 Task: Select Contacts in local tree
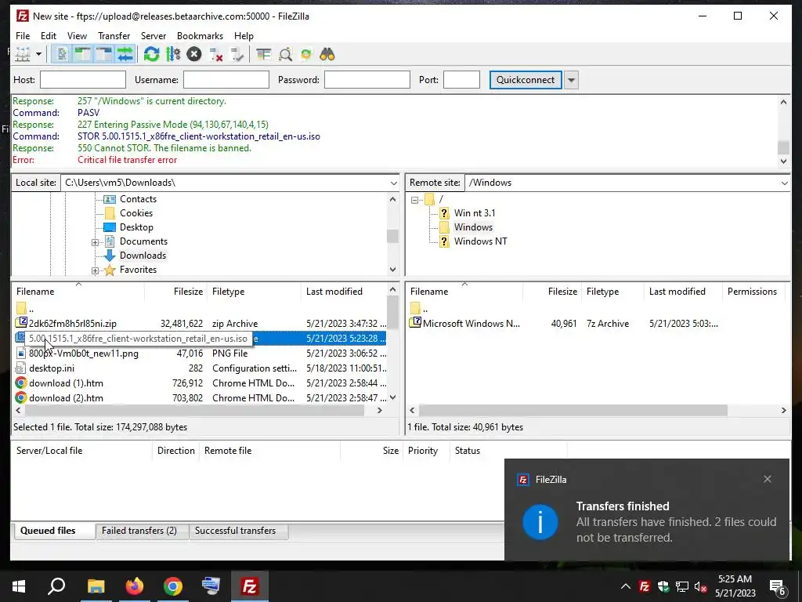(x=138, y=199)
